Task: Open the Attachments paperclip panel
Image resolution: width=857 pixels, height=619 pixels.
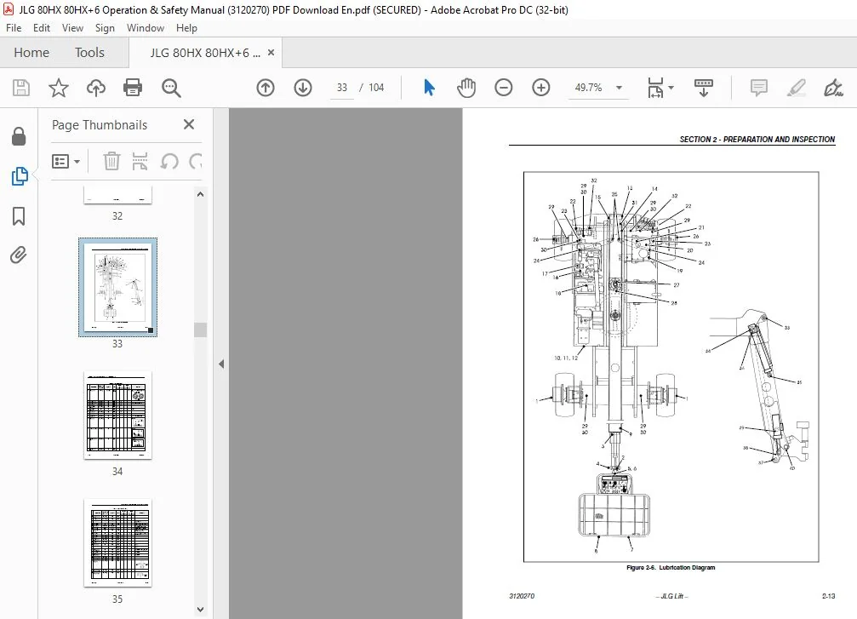Action: tap(19, 255)
